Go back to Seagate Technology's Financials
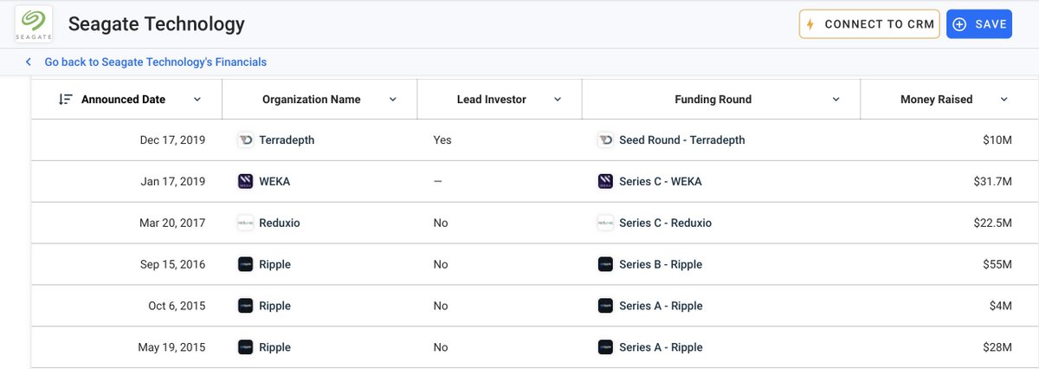This screenshot has width=1039, height=369. (x=156, y=62)
